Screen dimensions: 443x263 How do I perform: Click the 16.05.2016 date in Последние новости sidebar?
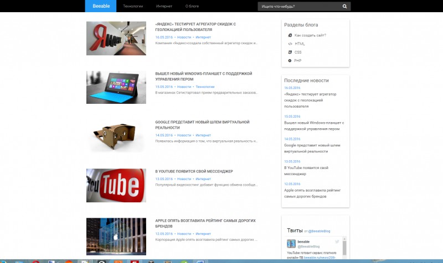point(292,88)
